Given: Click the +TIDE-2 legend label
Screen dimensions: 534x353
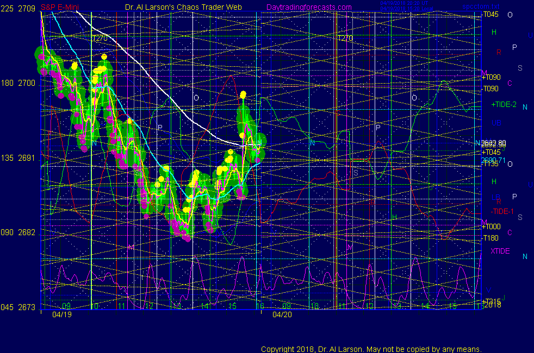Looking at the screenshot, I should [504, 104].
